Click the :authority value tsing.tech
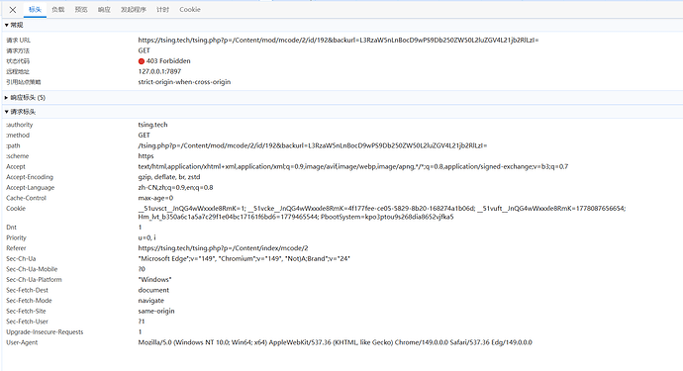This screenshot has width=683, height=371. (x=152, y=125)
